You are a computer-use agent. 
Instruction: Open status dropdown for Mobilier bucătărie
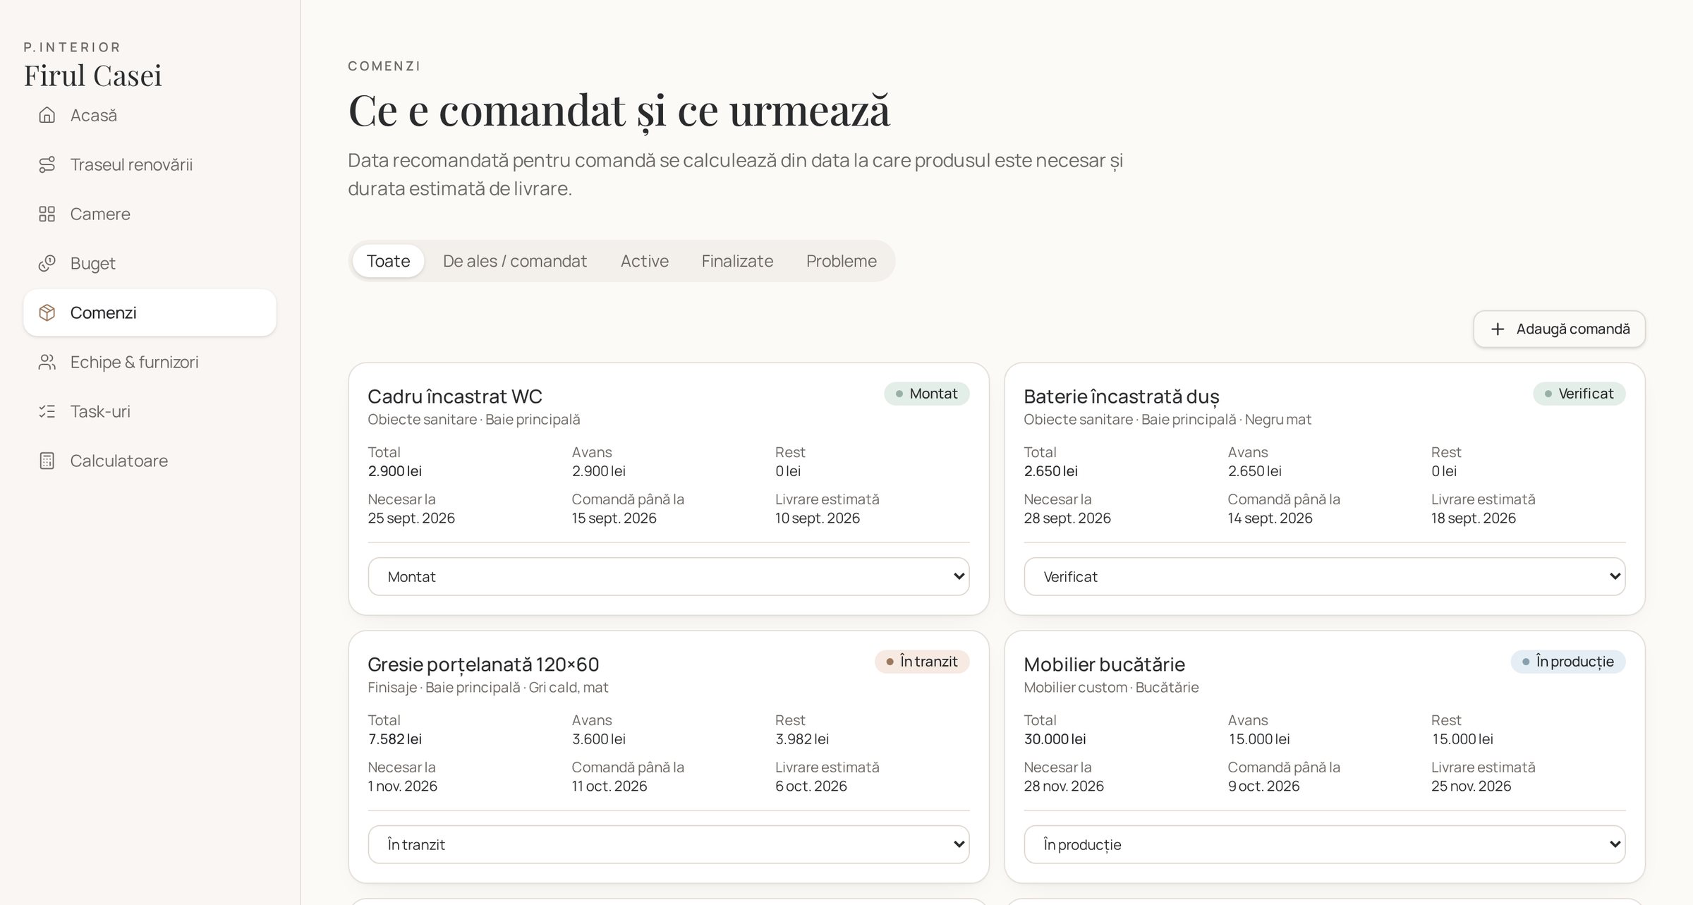pos(1325,844)
